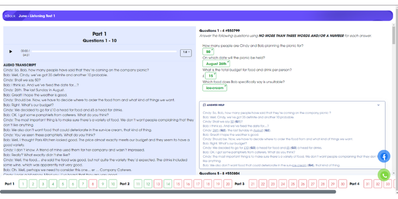Go to question 13 in Part 2
This screenshot has height=199, width=398.
pyautogui.click(x=158, y=184)
